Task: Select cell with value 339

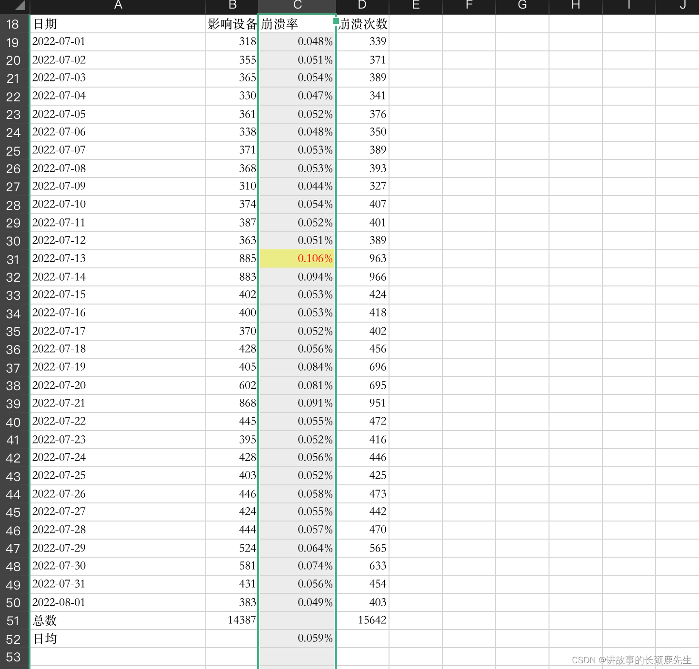Action: [x=363, y=42]
